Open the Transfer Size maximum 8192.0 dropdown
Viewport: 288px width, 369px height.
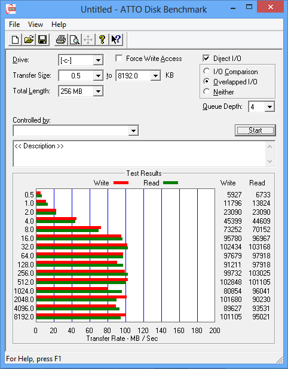tap(155, 75)
